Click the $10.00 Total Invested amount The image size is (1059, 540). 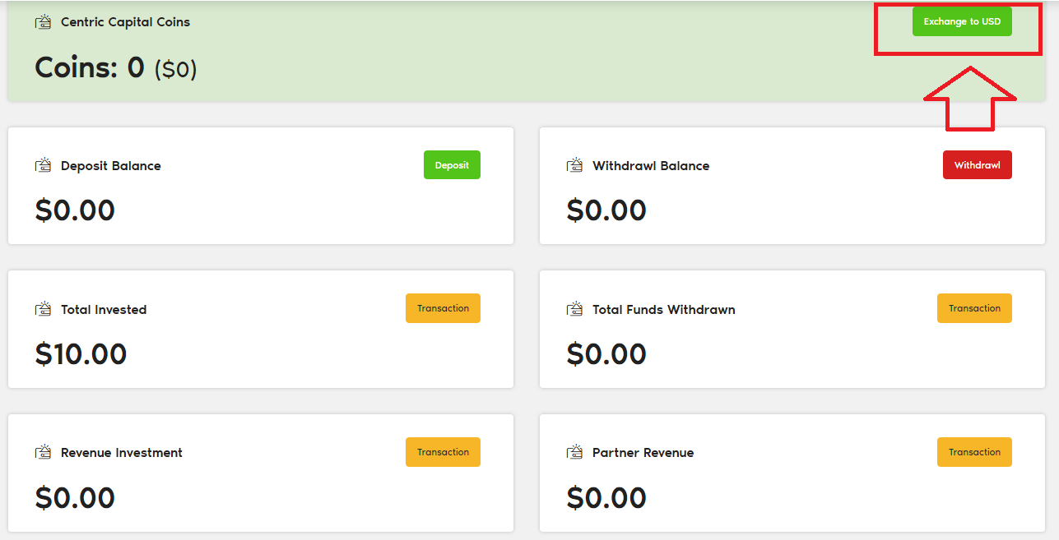[x=81, y=354]
